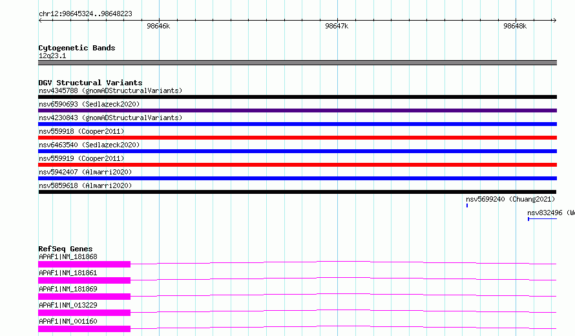The width and height of the screenshot is (575, 336).
Task: Open the nsv5859618 (Almarri2020) label
Action: coord(85,185)
